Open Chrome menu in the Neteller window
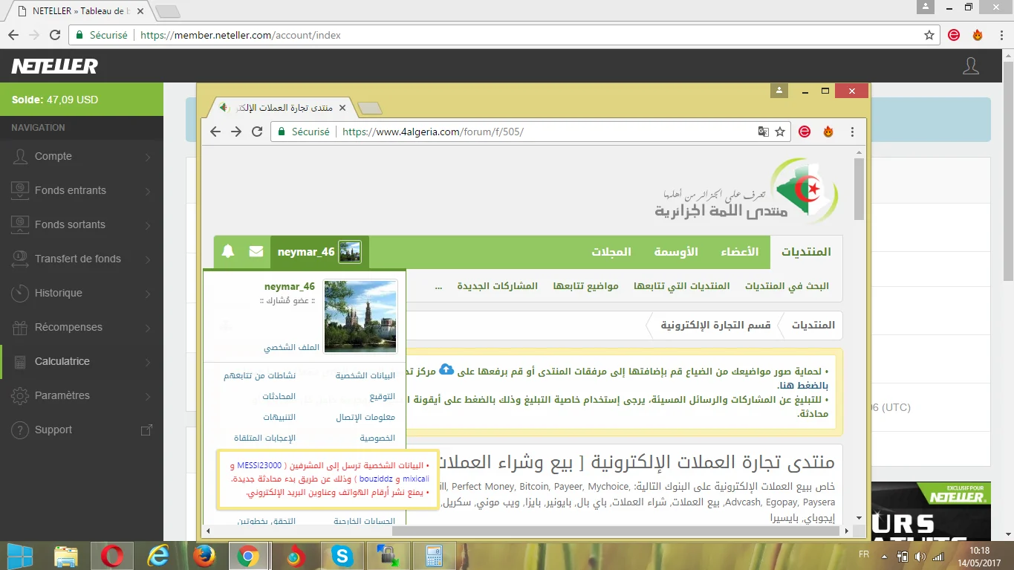1014x570 pixels. [x=1000, y=35]
